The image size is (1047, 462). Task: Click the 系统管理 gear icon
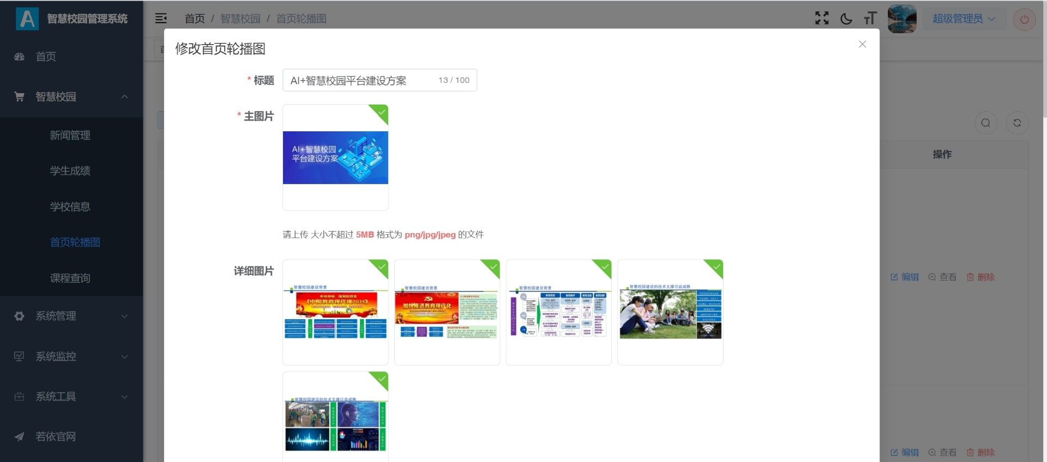click(19, 316)
